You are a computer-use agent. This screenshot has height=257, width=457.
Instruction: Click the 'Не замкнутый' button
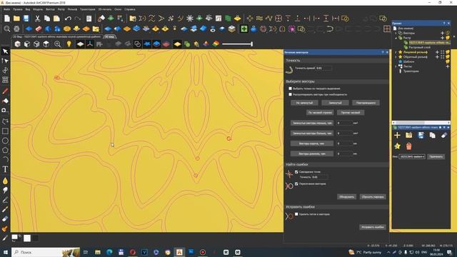pyautogui.click(x=304, y=103)
